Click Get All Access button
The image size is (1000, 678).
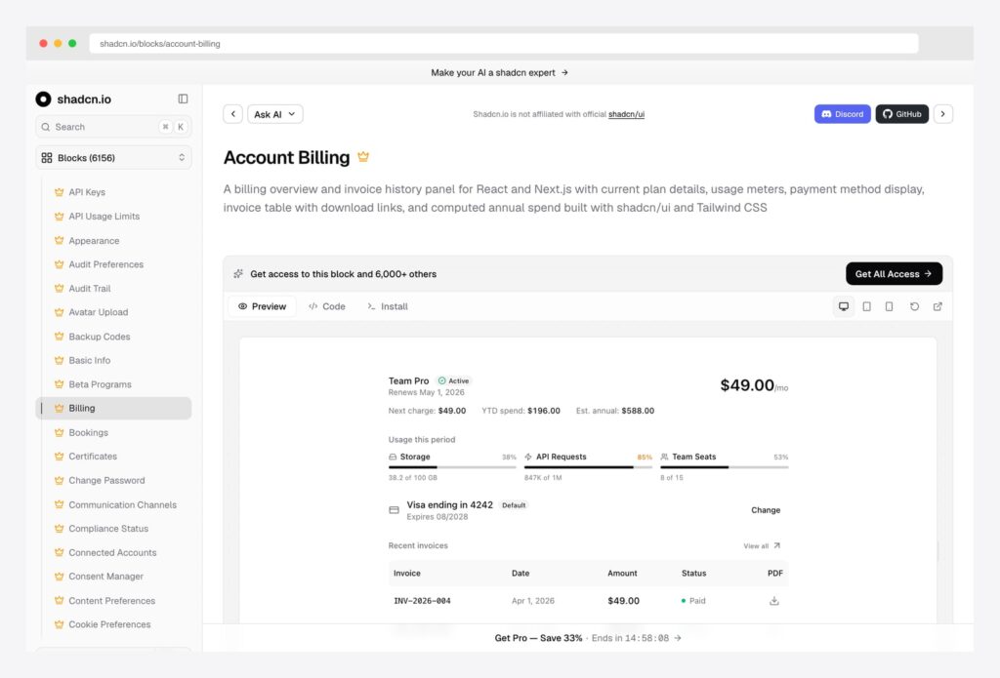click(894, 274)
